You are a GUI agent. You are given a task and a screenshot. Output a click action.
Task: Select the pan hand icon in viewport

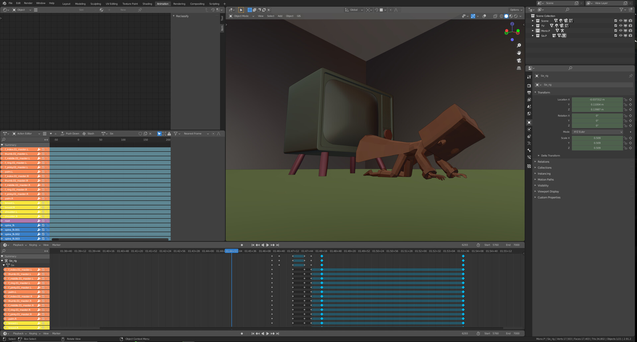tap(519, 53)
